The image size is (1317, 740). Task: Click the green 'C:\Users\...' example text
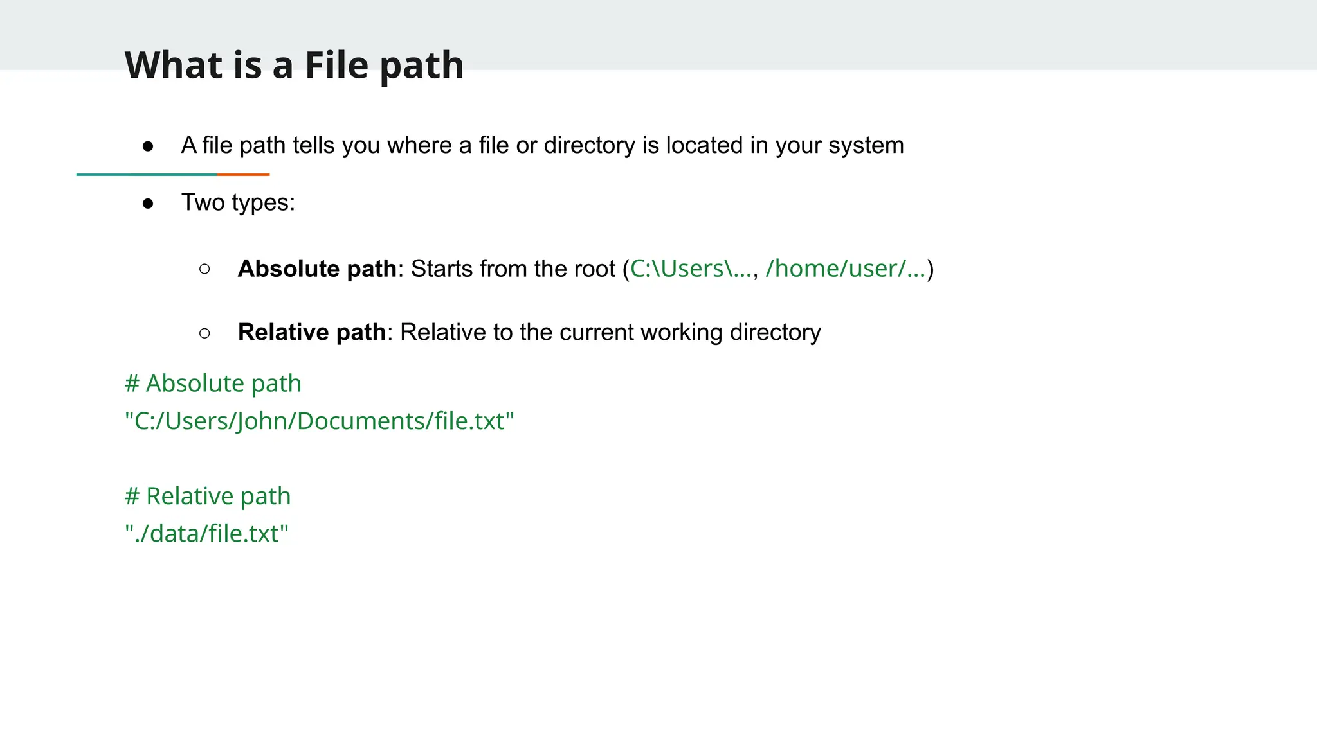(x=690, y=269)
